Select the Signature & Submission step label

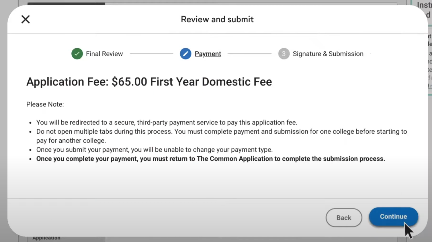[328, 54]
